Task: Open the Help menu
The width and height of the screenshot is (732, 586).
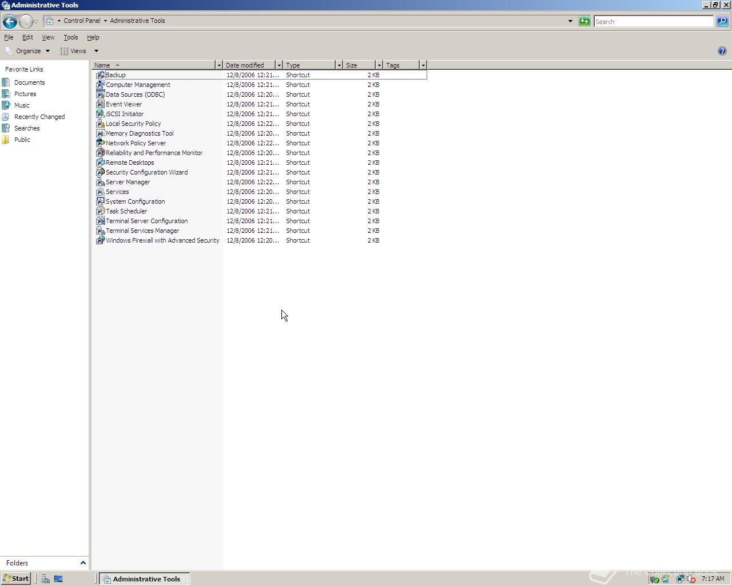Action: (93, 37)
